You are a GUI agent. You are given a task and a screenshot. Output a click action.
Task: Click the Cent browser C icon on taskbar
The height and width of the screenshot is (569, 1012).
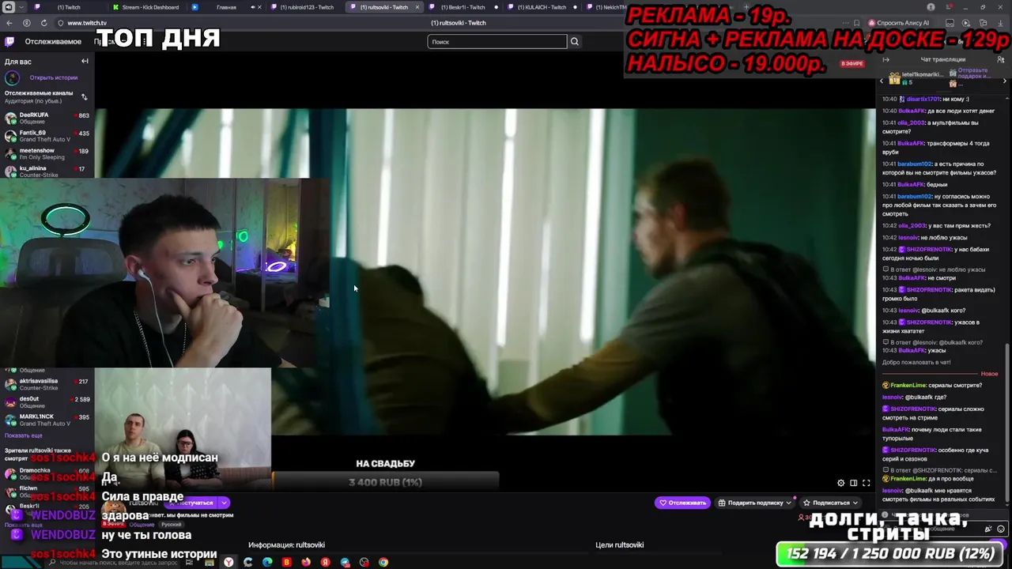247,562
